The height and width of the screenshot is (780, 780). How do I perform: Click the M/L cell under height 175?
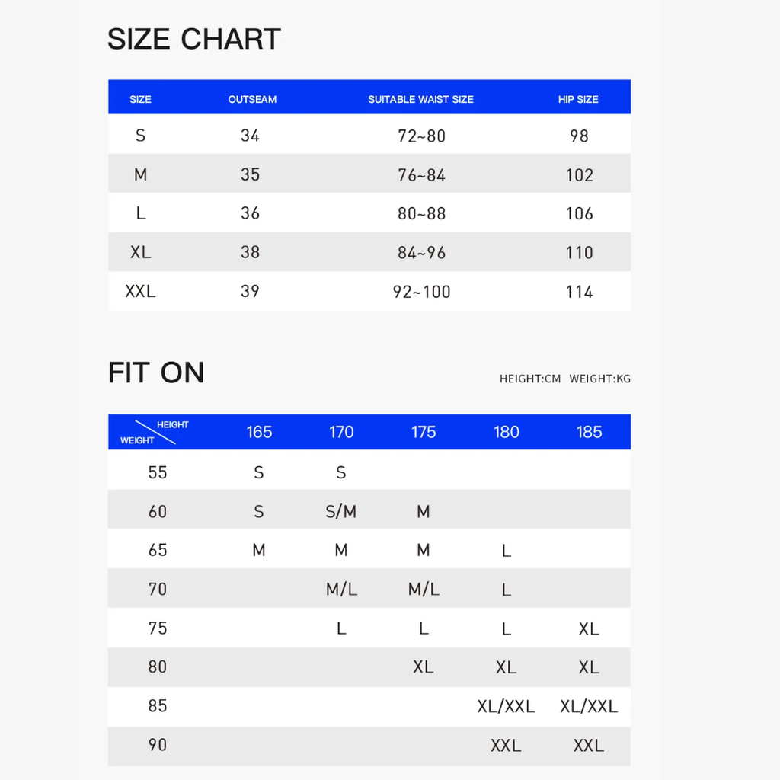(x=424, y=590)
